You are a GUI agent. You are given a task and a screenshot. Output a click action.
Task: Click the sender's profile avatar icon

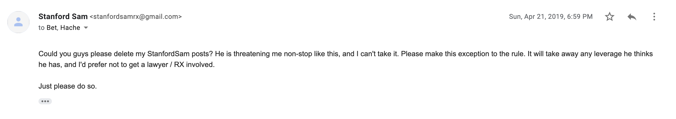tap(18, 22)
